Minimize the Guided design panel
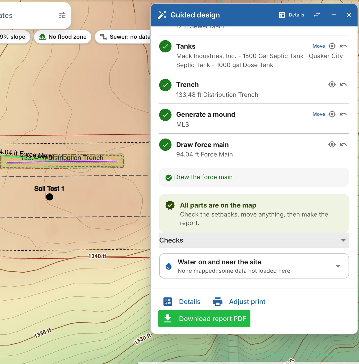 click(x=334, y=15)
